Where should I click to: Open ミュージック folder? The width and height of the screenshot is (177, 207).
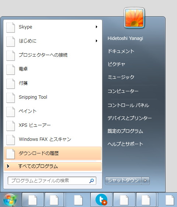121,77
